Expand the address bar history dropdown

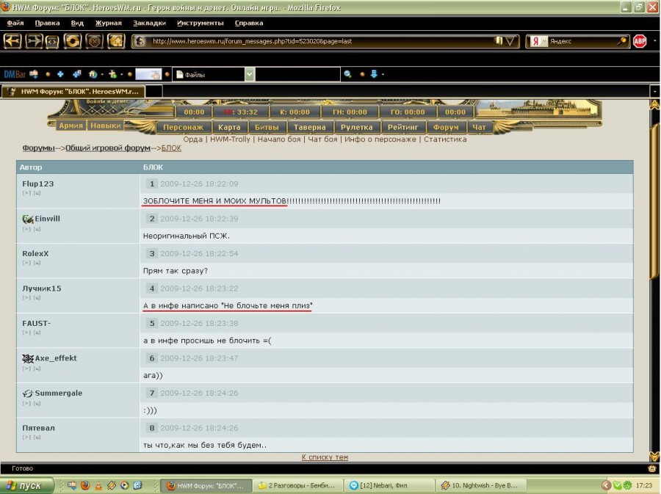[x=511, y=41]
